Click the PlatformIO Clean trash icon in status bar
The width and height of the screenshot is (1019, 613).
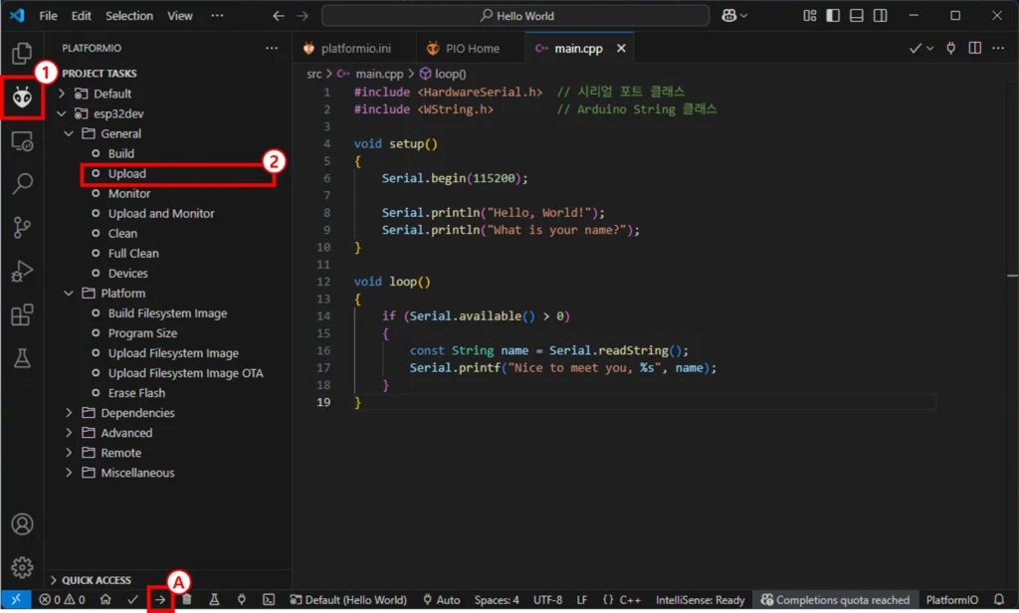[186, 600]
